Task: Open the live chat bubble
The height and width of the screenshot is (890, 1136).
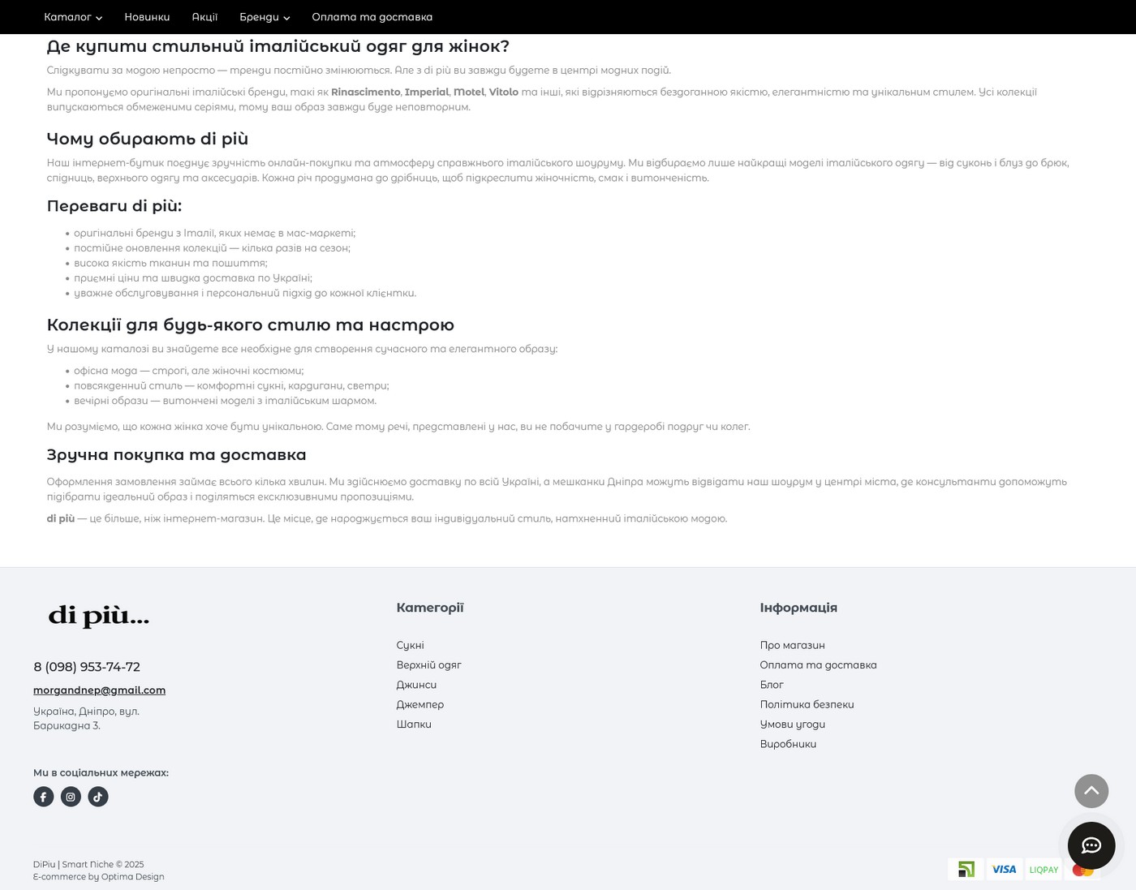Action: click(1091, 845)
